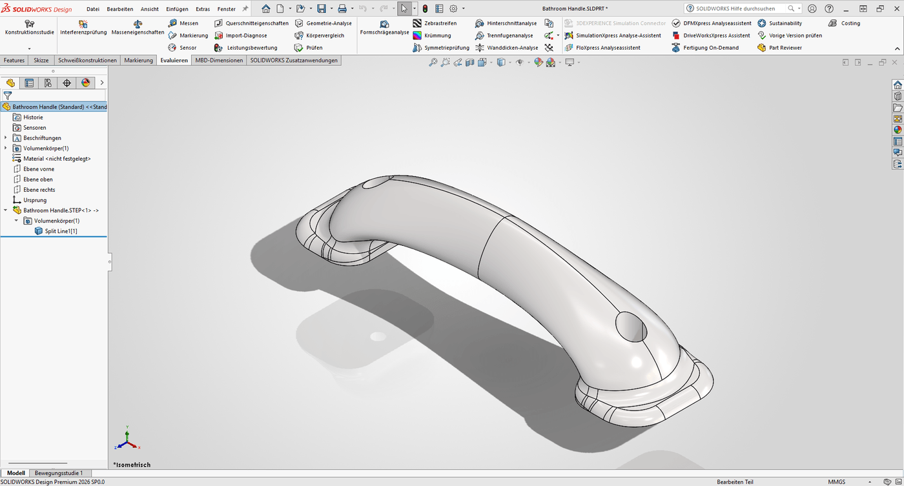Switch to the ConfigurationManager tab icon

click(46, 83)
